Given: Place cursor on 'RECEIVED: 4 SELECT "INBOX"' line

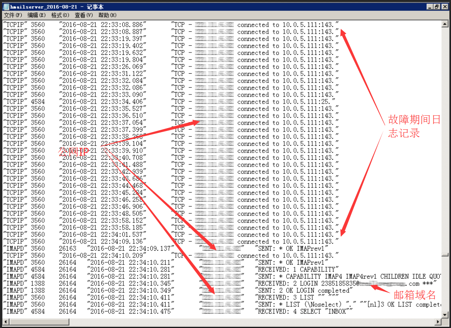Looking at the screenshot, I should [x=305, y=312].
